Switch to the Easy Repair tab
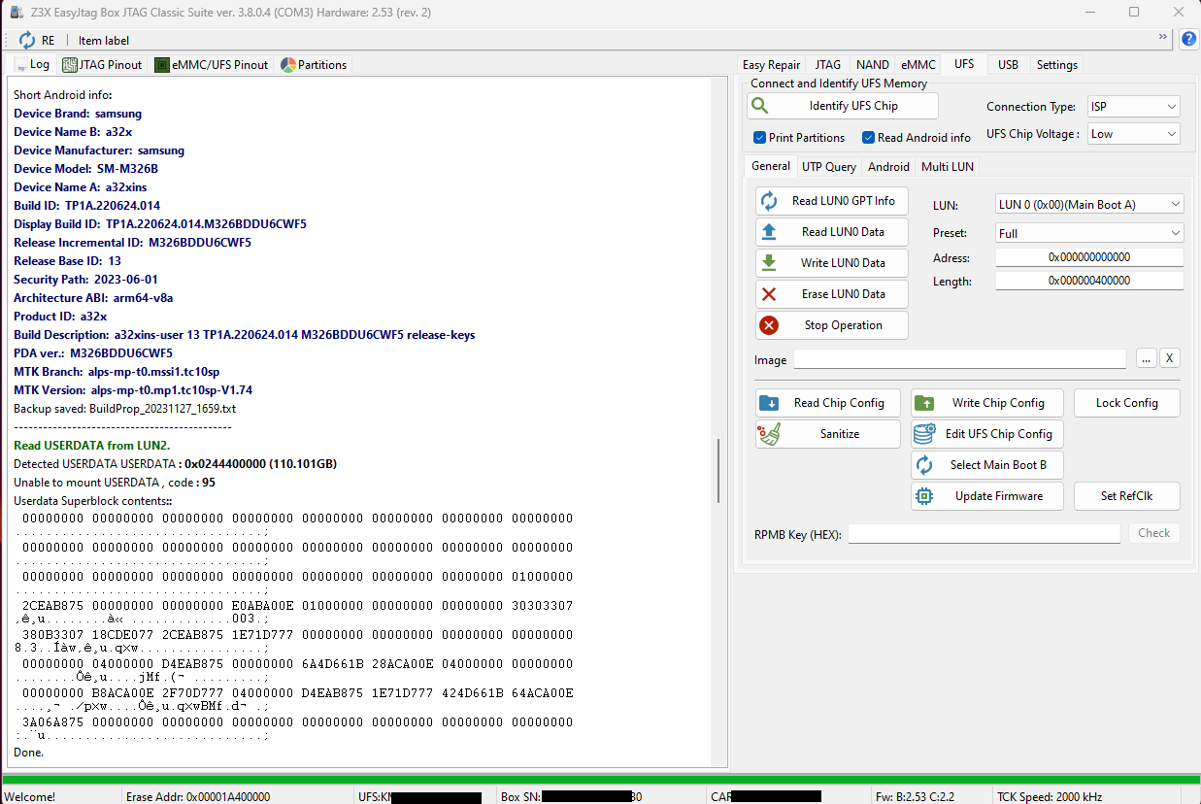 pyautogui.click(x=771, y=65)
